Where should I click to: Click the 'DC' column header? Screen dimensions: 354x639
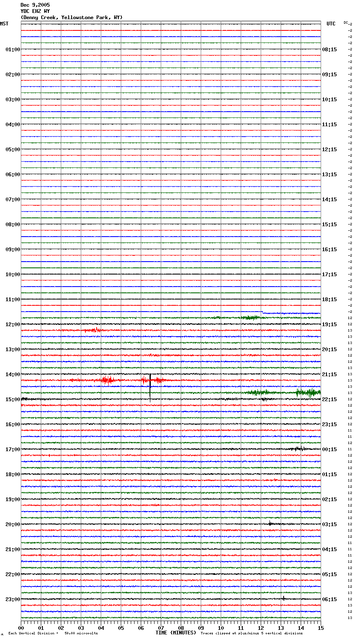point(346,22)
